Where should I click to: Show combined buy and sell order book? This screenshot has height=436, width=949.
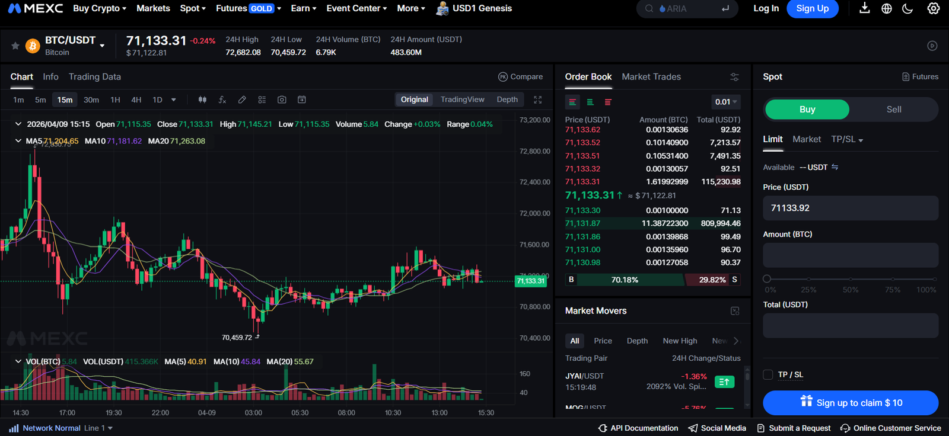pyautogui.click(x=572, y=102)
